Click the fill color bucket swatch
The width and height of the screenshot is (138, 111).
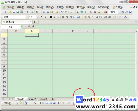tap(120, 17)
